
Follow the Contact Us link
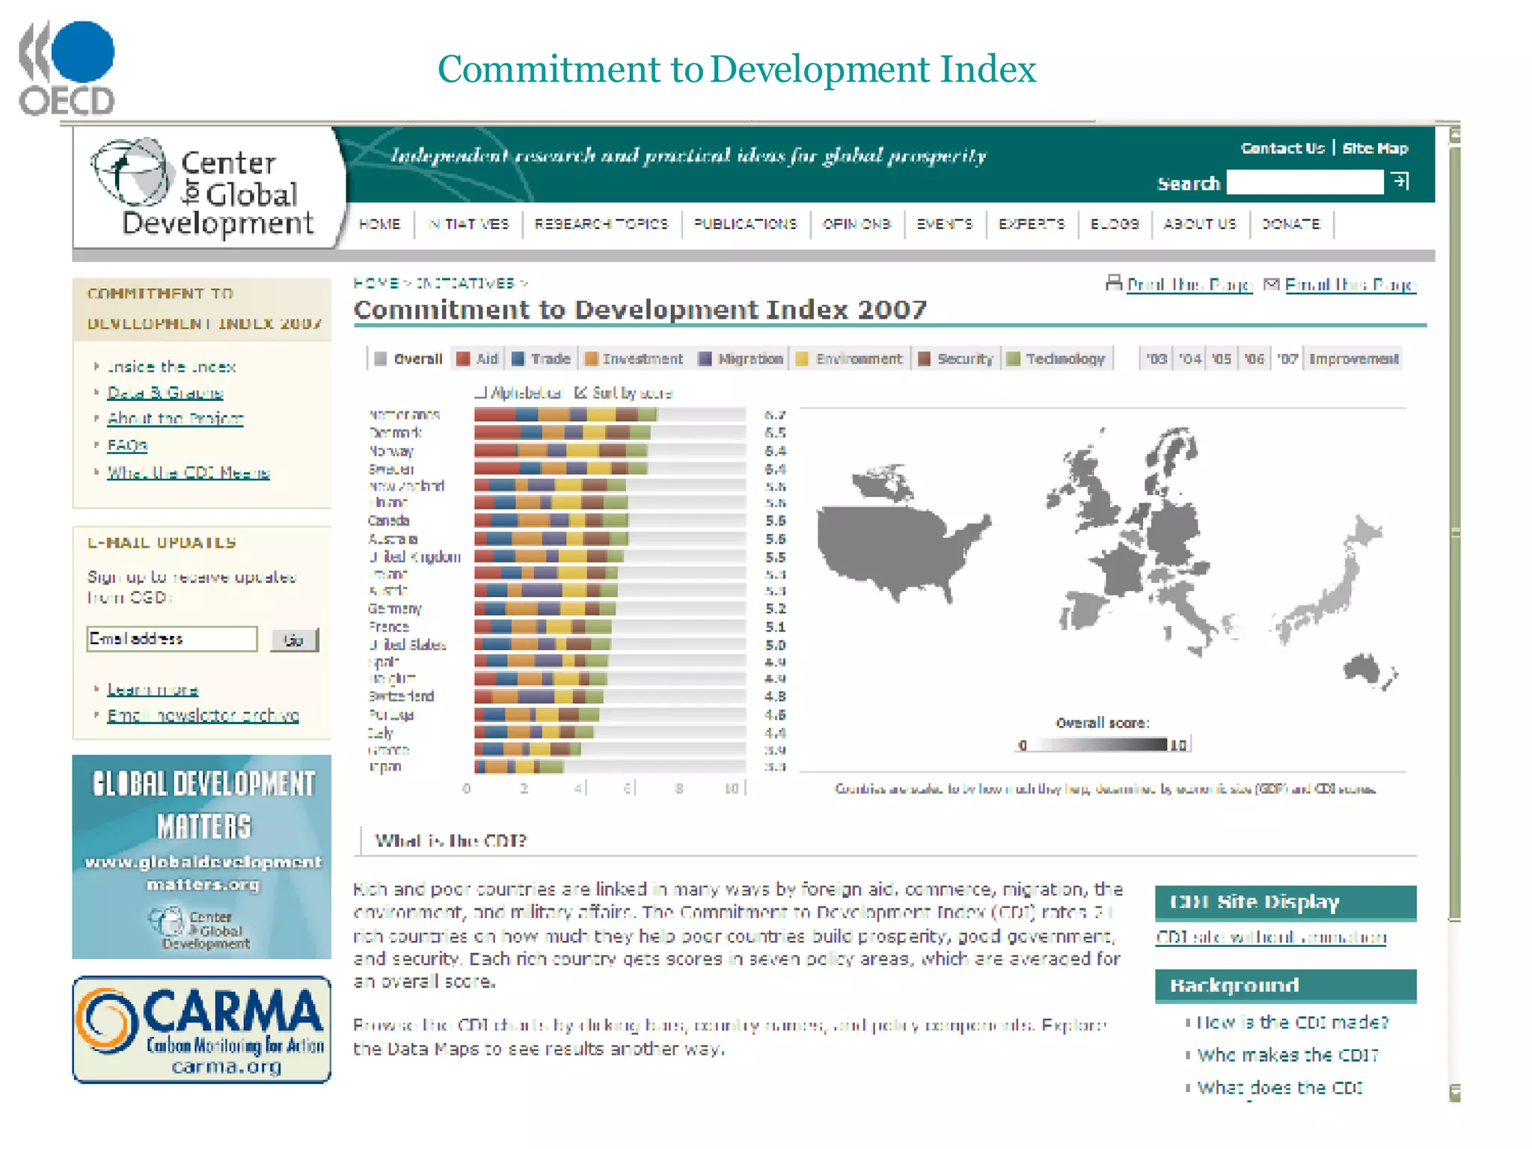(1282, 148)
